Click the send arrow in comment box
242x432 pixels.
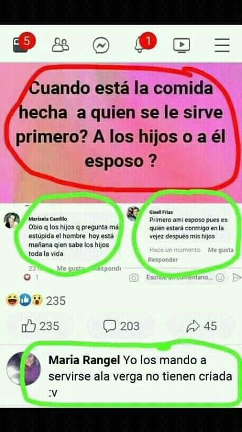tap(237, 277)
